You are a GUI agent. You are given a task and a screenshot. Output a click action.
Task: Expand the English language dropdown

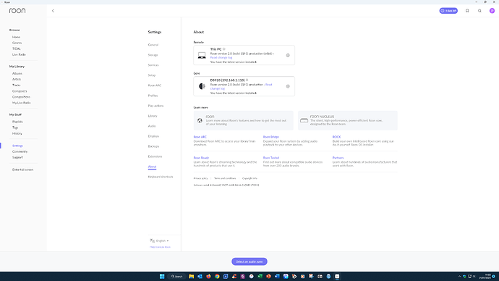click(159, 241)
